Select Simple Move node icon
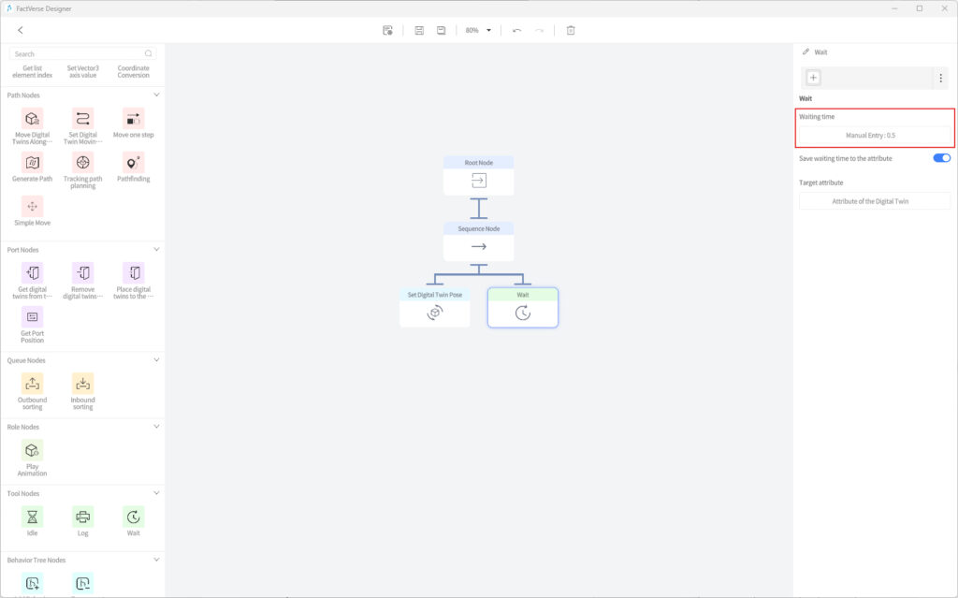The height and width of the screenshot is (598, 958). 33,207
